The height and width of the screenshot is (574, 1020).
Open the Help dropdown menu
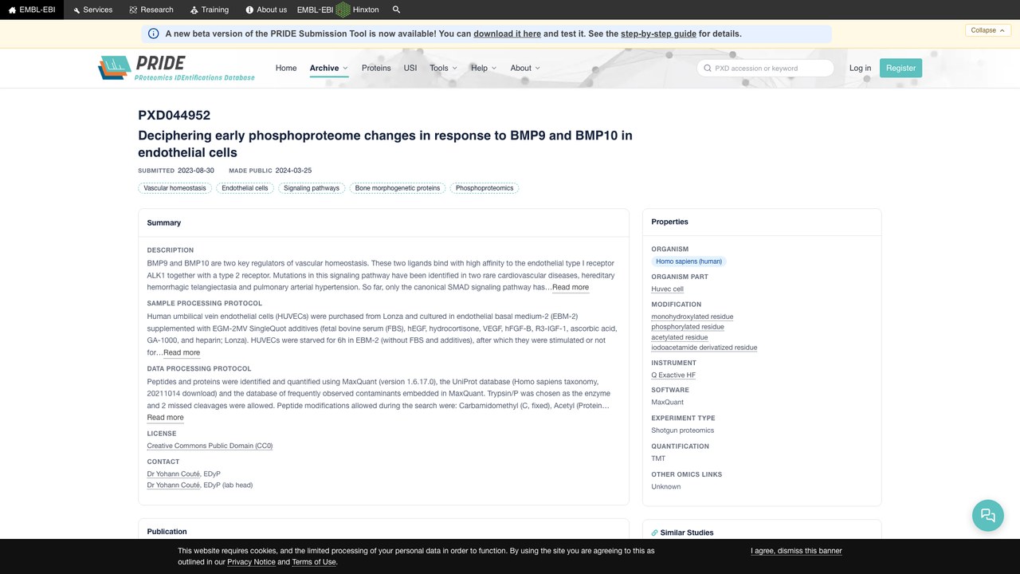(x=483, y=68)
